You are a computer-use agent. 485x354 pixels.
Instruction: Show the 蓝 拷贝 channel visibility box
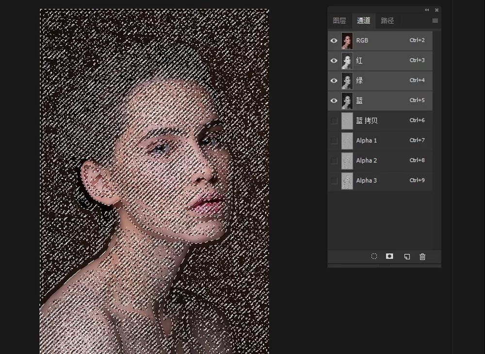point(334,120)
